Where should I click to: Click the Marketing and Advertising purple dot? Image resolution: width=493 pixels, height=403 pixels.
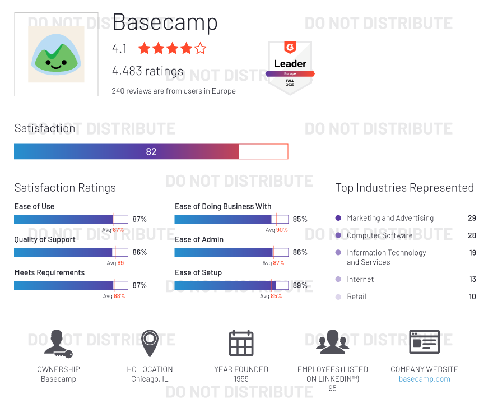[338, 218]
